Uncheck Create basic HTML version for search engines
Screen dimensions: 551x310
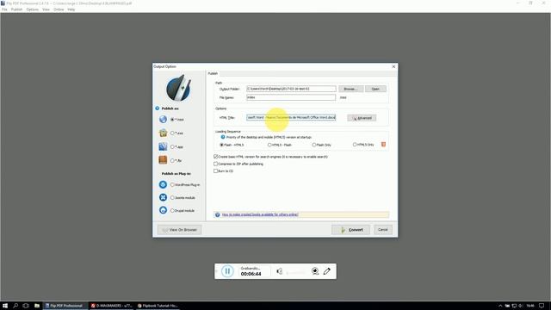click(216, 157)
